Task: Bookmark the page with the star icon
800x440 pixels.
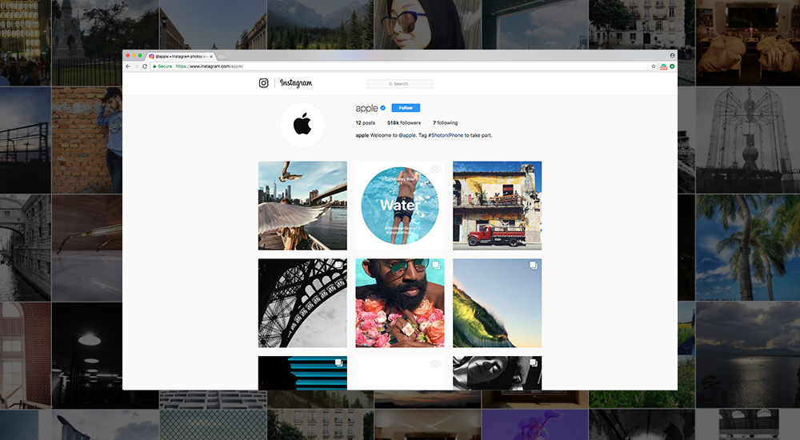Action: click(x=654, y=66)
